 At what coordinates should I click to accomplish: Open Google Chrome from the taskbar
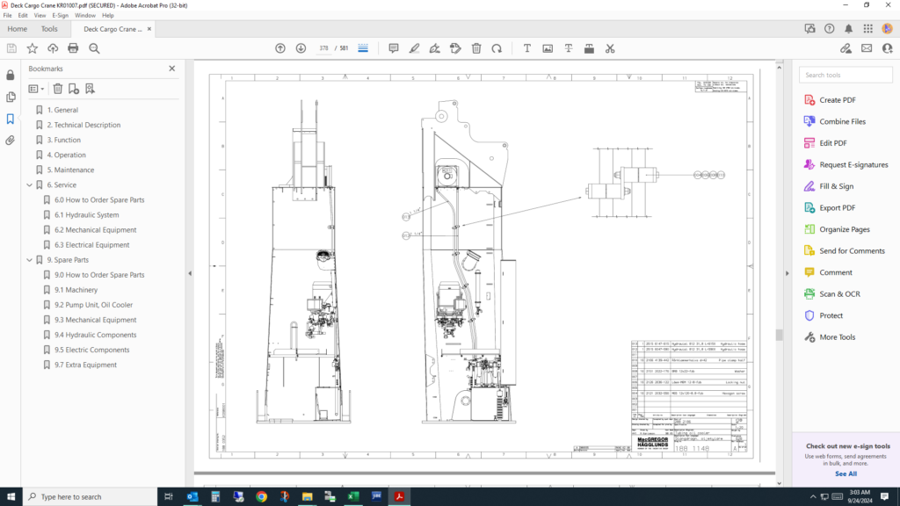(261, 497)
